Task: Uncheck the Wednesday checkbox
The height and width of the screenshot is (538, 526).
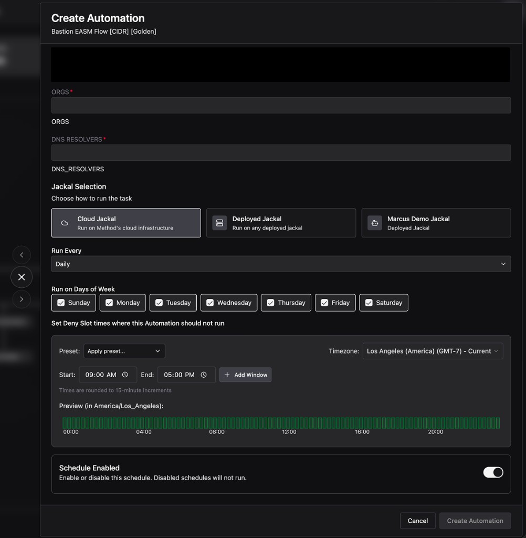Action: click(x=210, y=303)
